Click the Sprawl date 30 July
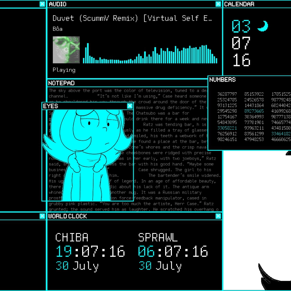This screenshot has height=291, width=291. click(x=160, y=266)
